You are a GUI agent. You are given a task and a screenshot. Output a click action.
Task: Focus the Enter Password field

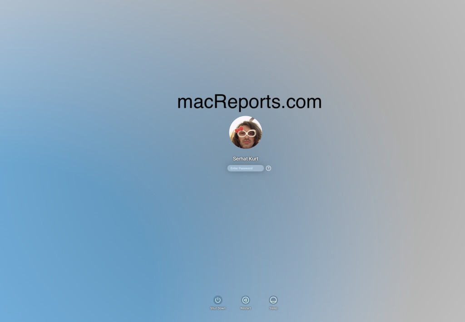click(x=245, y=168)
